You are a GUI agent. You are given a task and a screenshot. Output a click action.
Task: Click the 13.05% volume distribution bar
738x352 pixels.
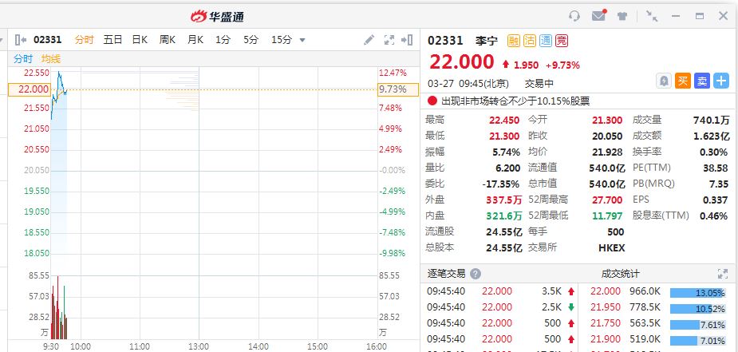697,293
